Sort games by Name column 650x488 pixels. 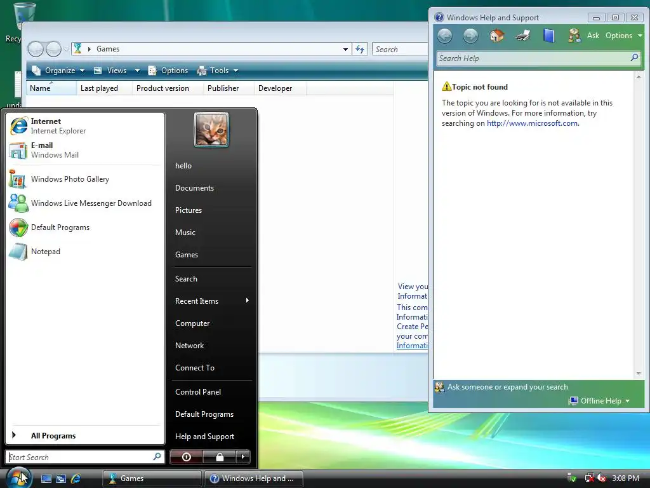pyautogui.click(x=51, y=88)
